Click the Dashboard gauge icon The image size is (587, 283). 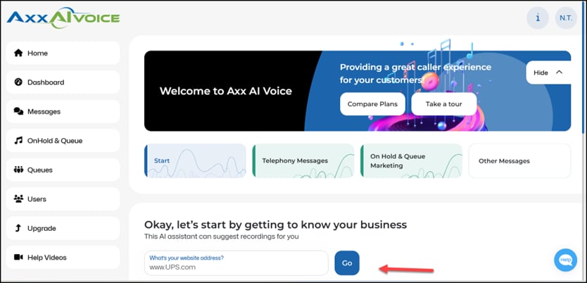coord(18,82)
